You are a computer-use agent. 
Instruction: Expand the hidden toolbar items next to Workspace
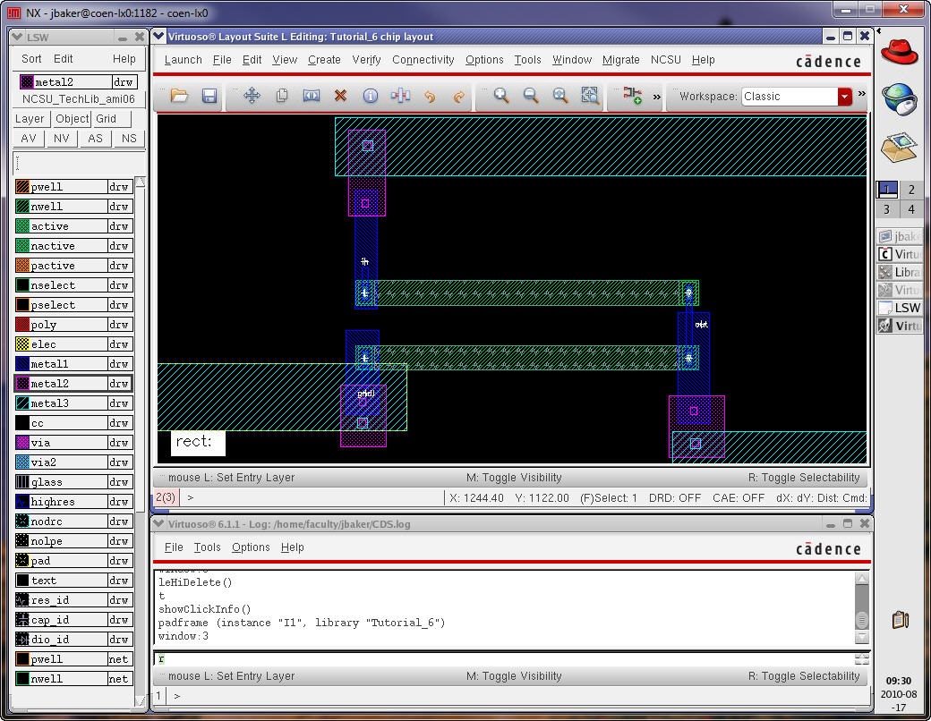coord(862,94)
